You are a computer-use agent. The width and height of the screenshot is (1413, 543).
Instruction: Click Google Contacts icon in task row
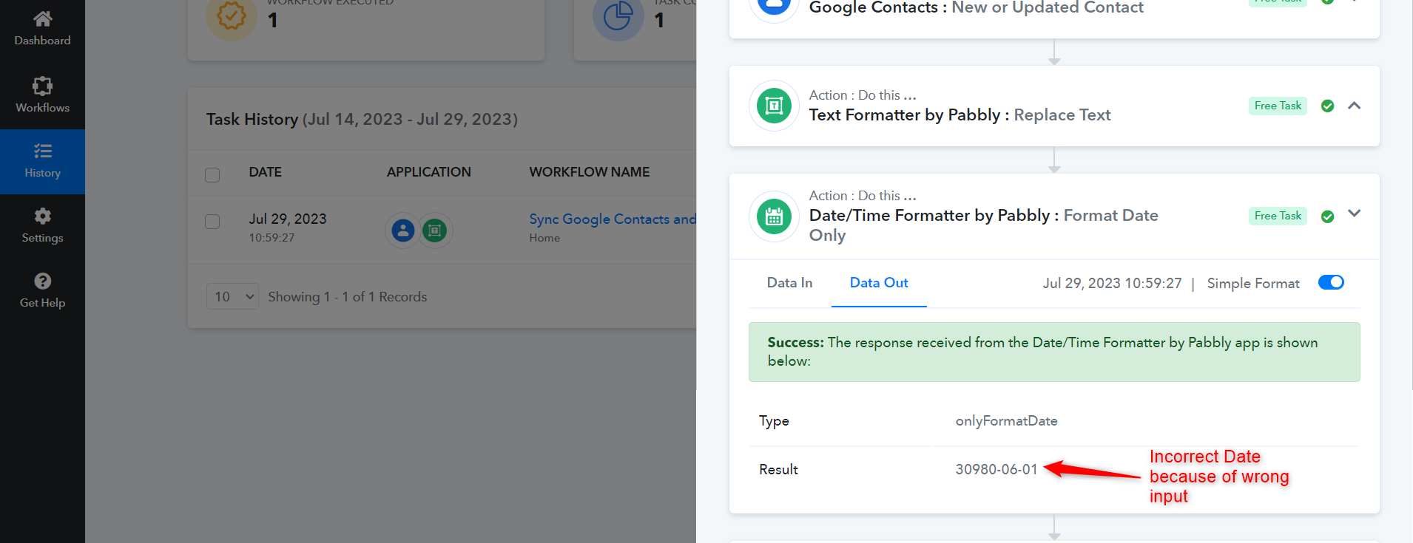click(x=403, y=230)
